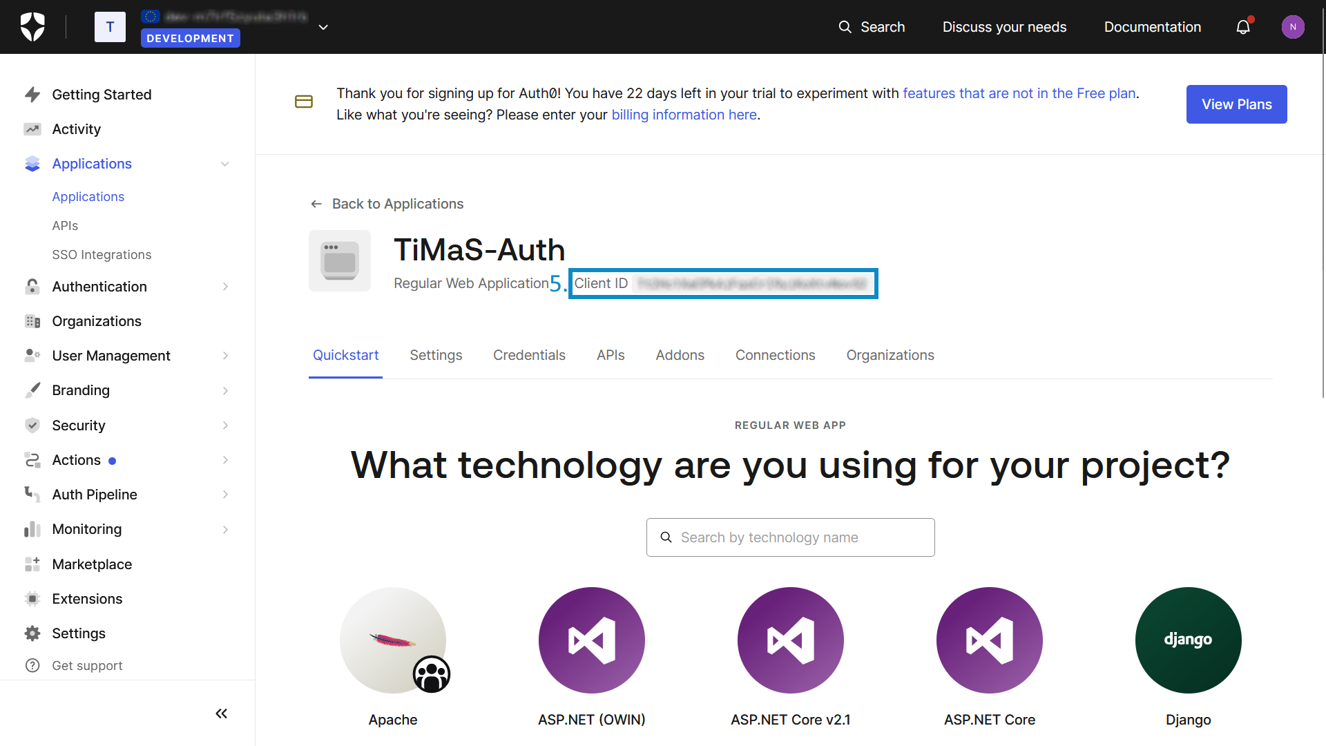Click the Actions flow icon
The image size is (1326, 746).
32,460
